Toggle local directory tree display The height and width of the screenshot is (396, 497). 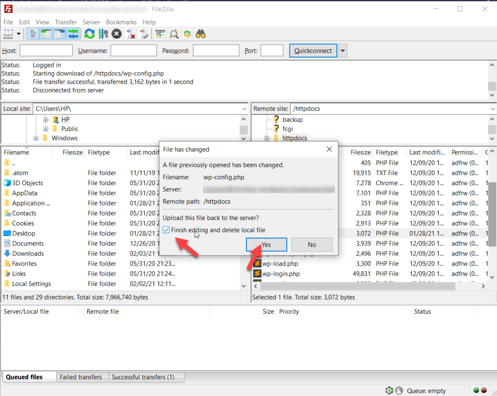(x=46, y=33)
